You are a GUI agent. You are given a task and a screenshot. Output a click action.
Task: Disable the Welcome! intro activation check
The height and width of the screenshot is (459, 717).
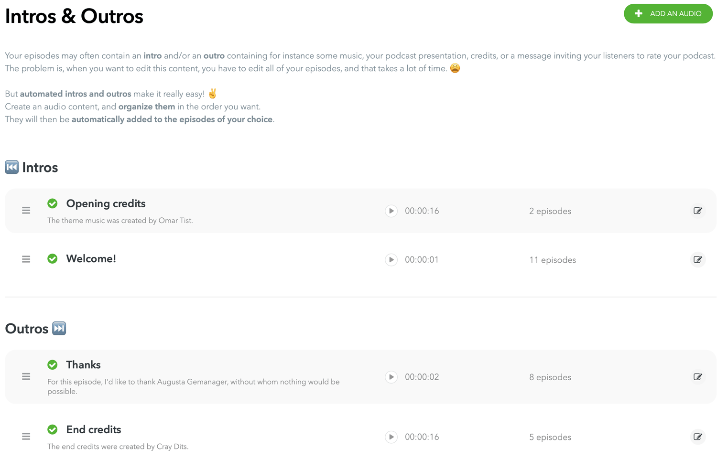[x=53, y=258]
